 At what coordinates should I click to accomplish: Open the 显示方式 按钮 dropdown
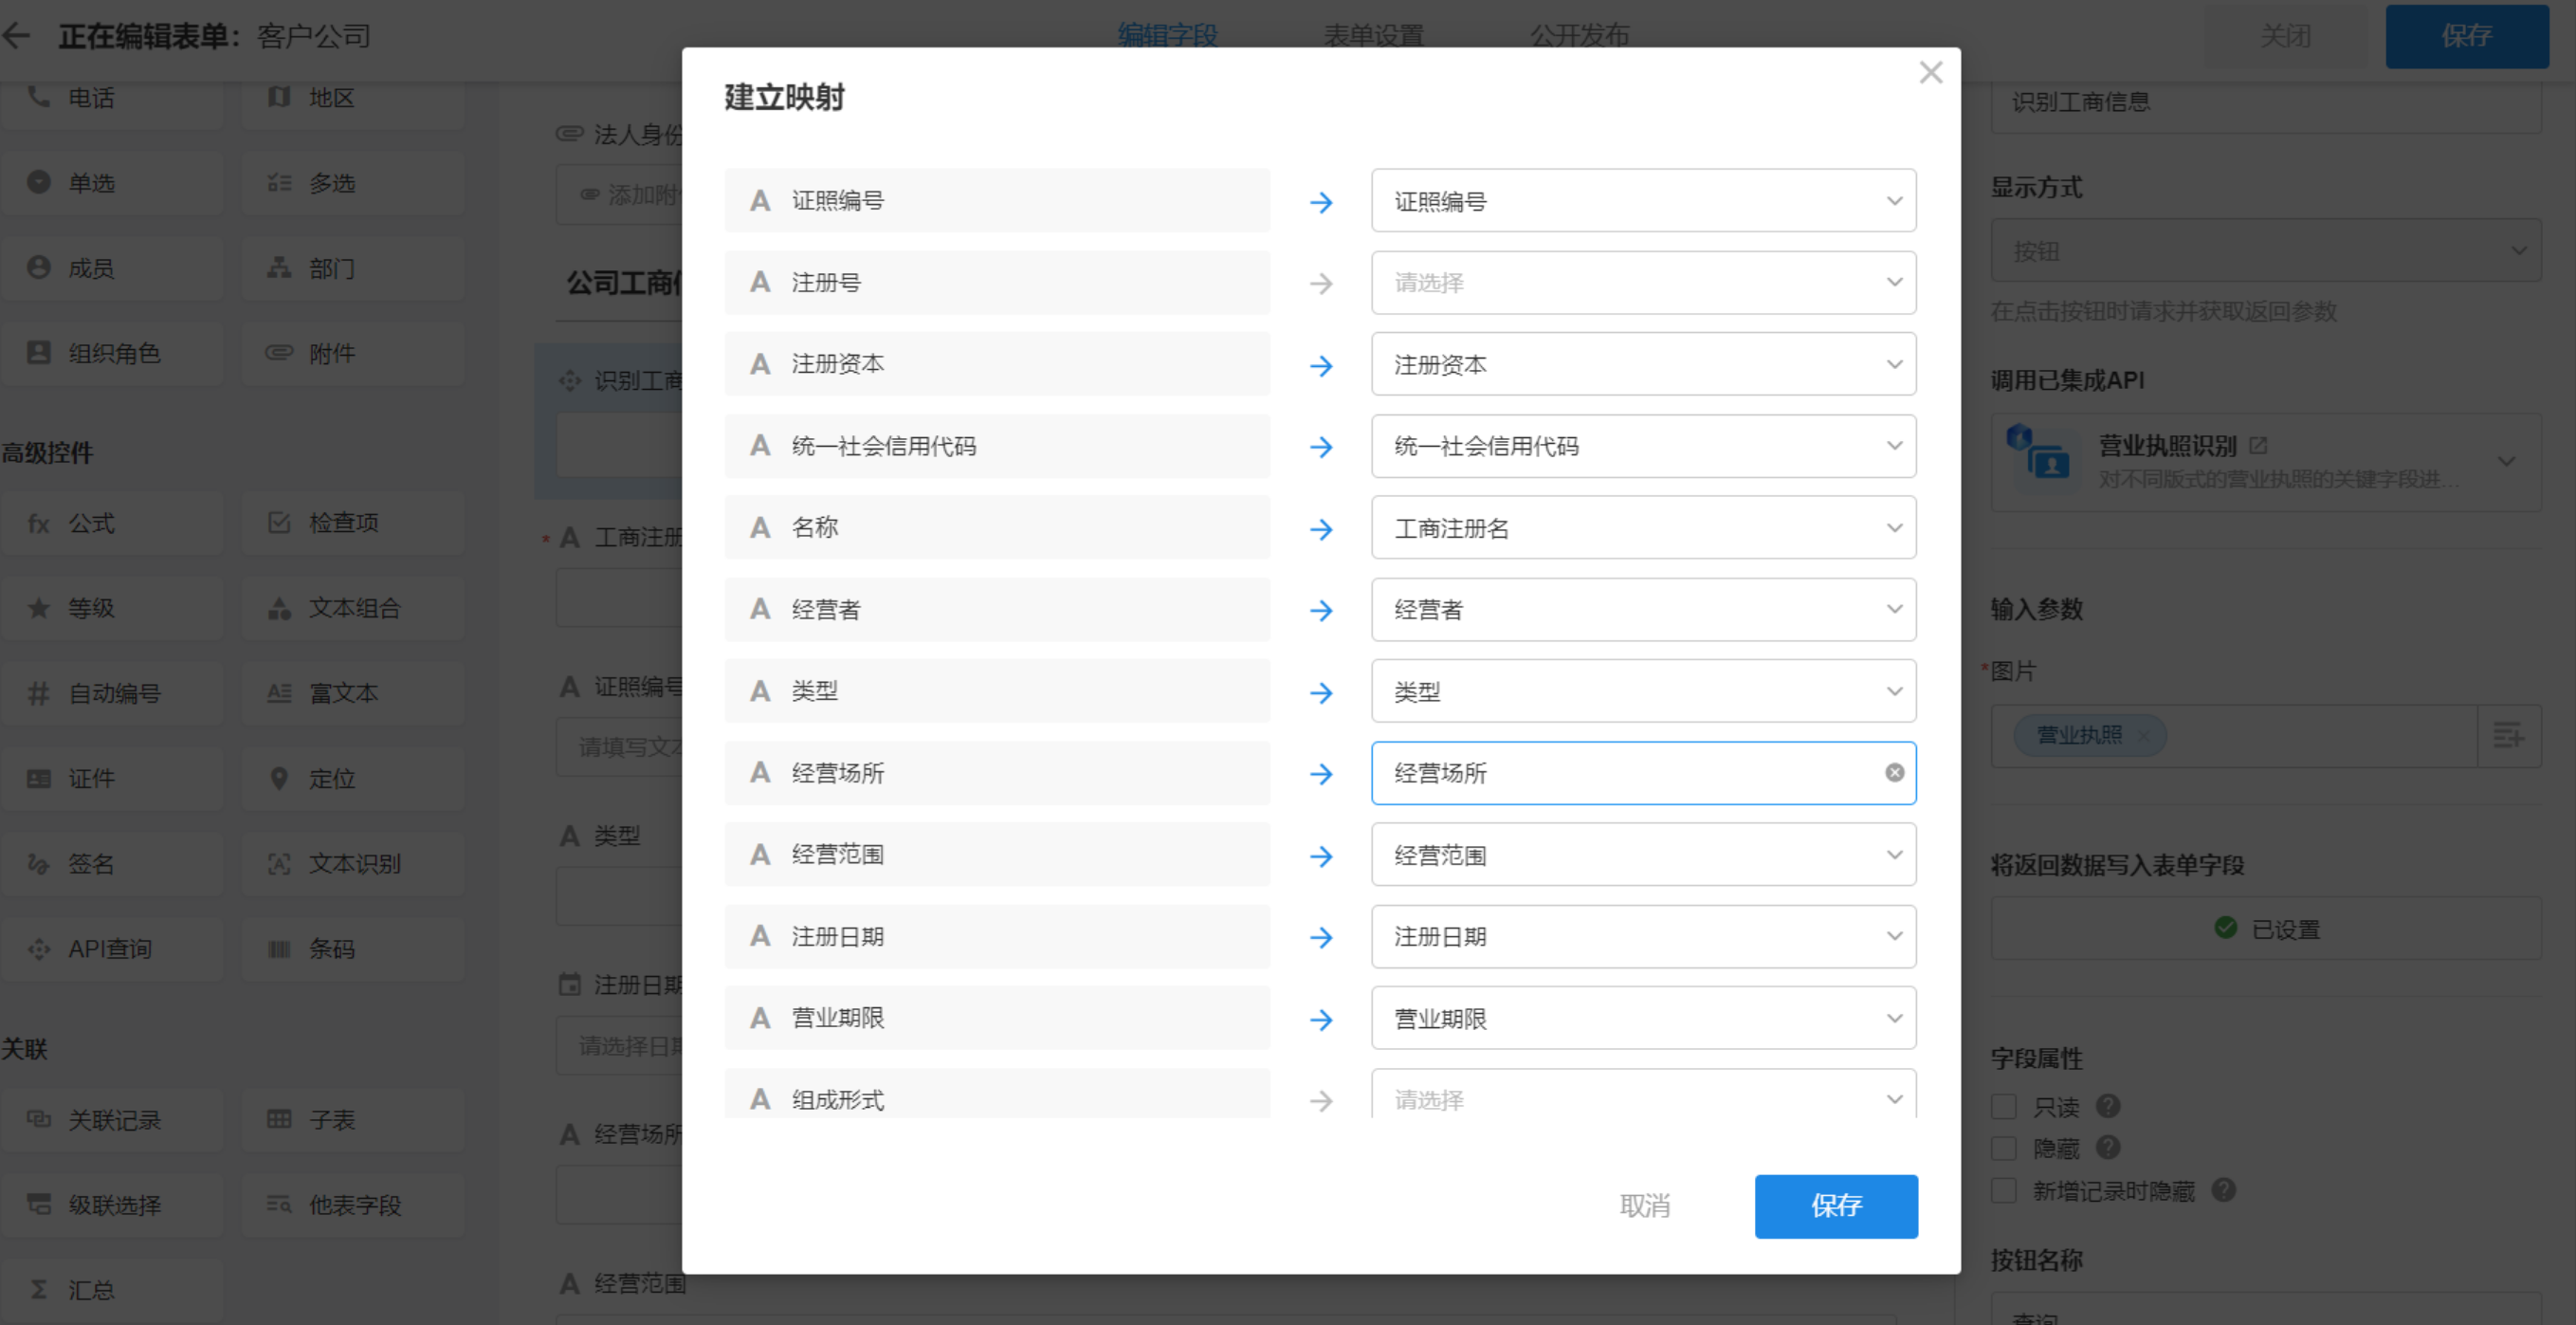point(2265,251)
